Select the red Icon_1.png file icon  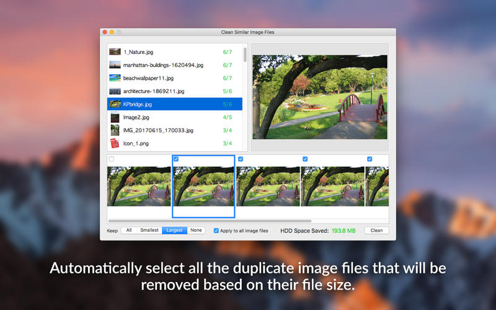[x=115, y=143]
